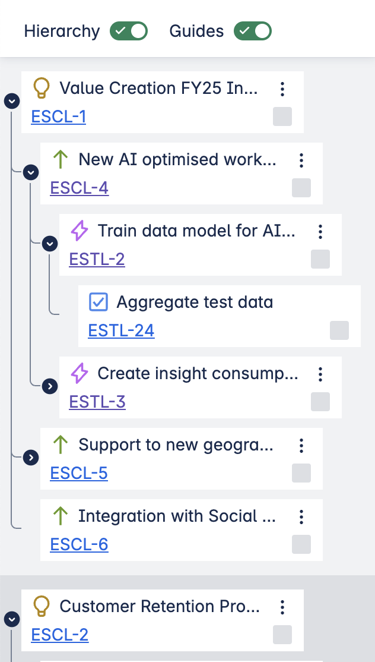Image resolution: width=375 pixels, height=662 pixels.
Task: Expand the ESTL-3 Create insight item
Action: click(50, 386)
